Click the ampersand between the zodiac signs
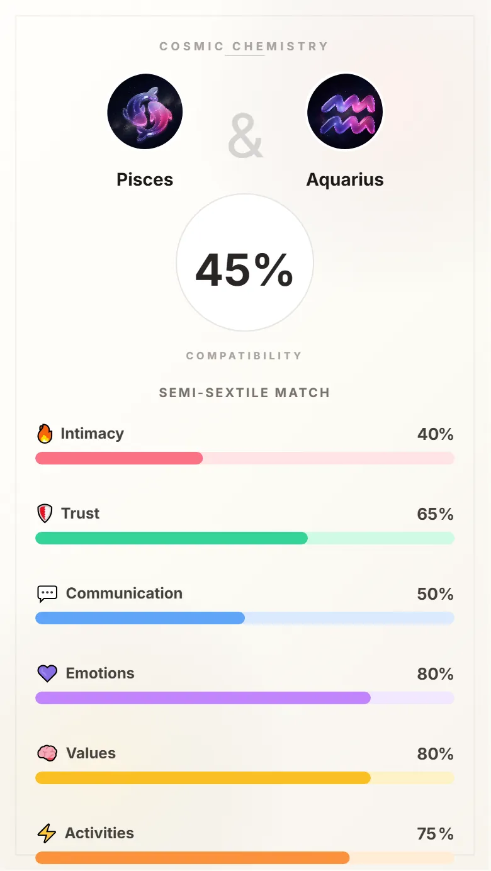491x871 pixels. click(x=245, y=135)
